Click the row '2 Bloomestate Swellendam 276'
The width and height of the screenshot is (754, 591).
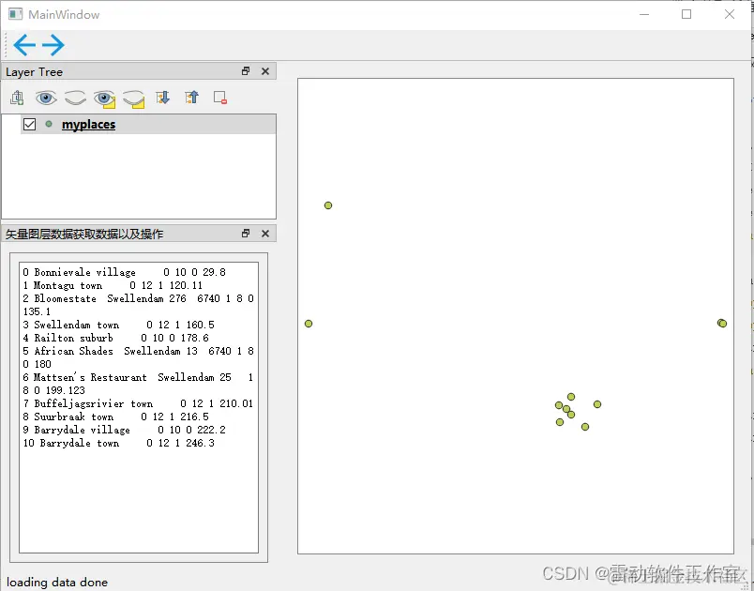coord(139,305)
